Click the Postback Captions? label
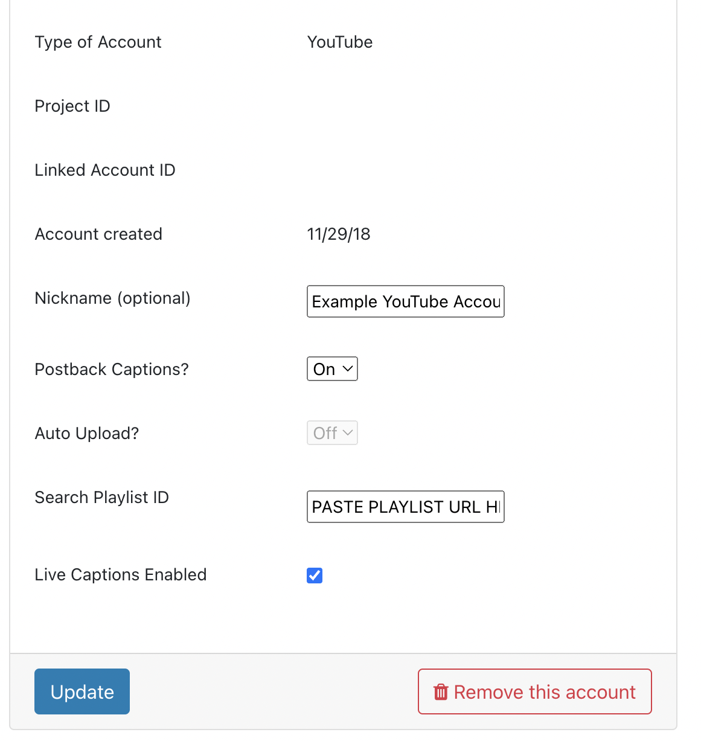Viewport: 701px width, 741px height. pos(112,369)
